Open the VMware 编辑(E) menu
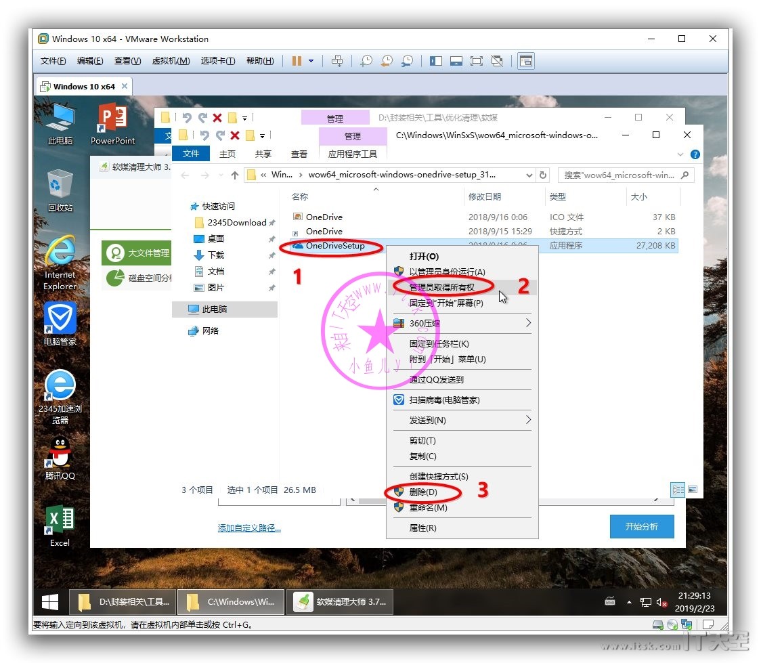This screenshot has width=761, height=663. point(90,61)
